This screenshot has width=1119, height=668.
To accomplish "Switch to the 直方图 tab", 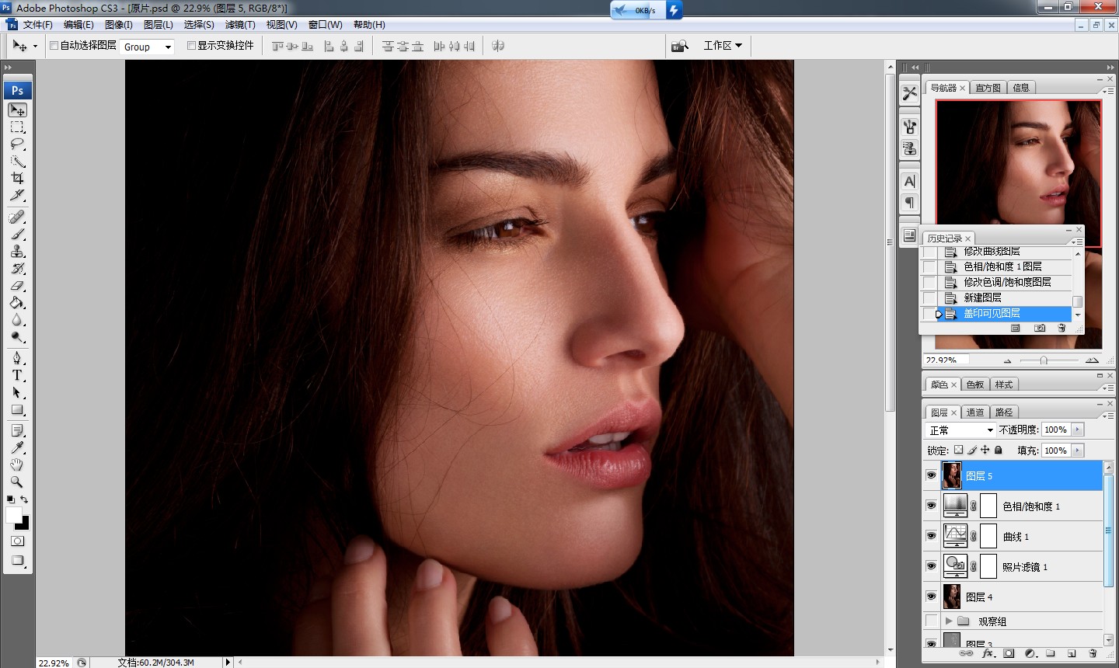I will pos(988,88).
